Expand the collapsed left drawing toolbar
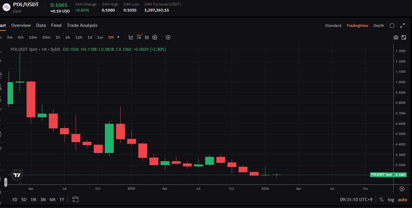 (x=5, y=182)
